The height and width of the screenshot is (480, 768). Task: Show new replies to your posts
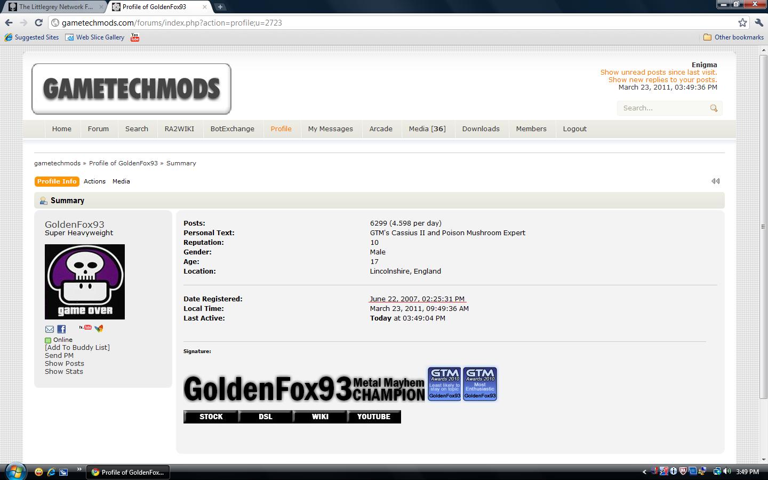point(663,80)
